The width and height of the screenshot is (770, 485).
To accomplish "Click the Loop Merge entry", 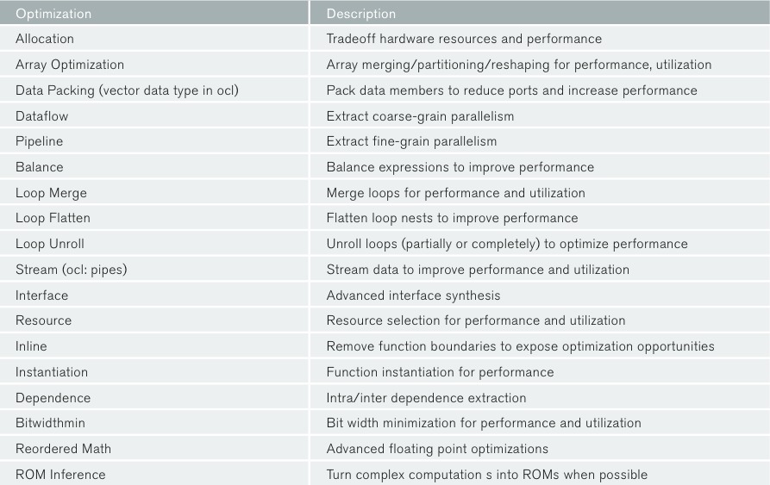I will click(x=51, y=193).
